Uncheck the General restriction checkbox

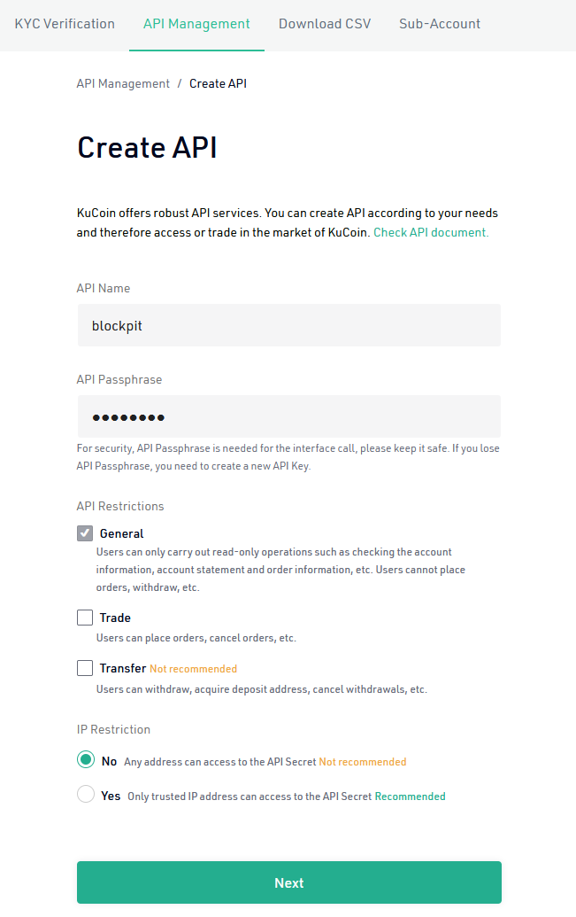[85, 532]
